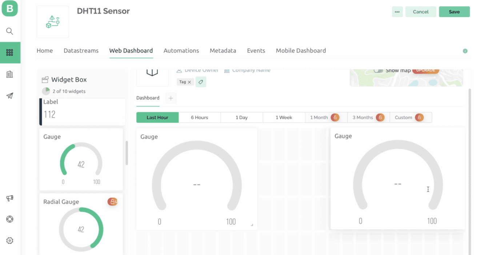Cancel the dashboard editing
This screenshot has width=480, height=255.
[421, 12]
